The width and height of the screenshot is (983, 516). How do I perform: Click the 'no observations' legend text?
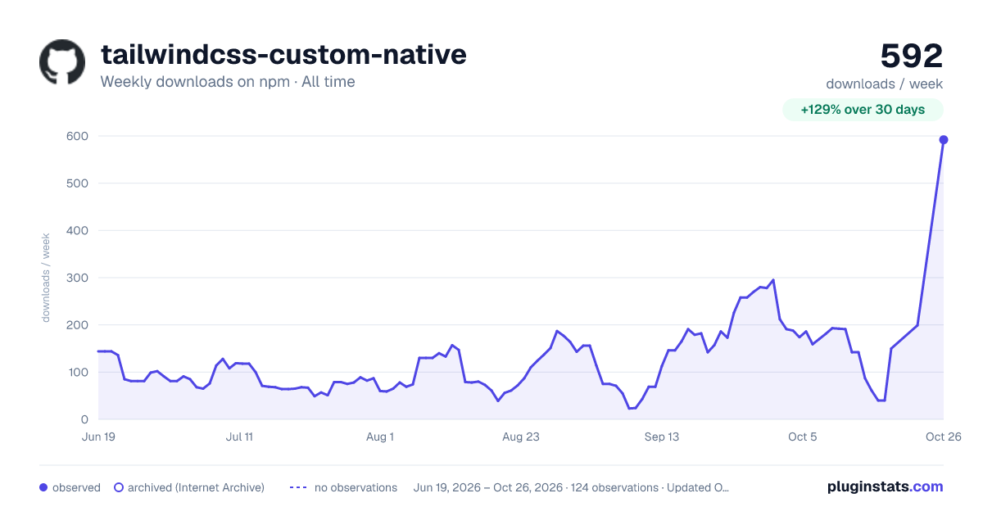[356, 487]
